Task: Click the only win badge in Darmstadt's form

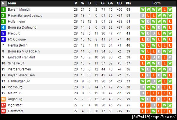Action: [x=153, y=111]
